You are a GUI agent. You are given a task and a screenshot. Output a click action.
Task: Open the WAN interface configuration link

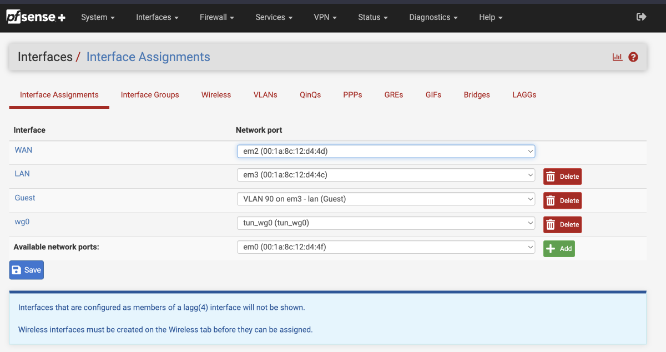23,150
